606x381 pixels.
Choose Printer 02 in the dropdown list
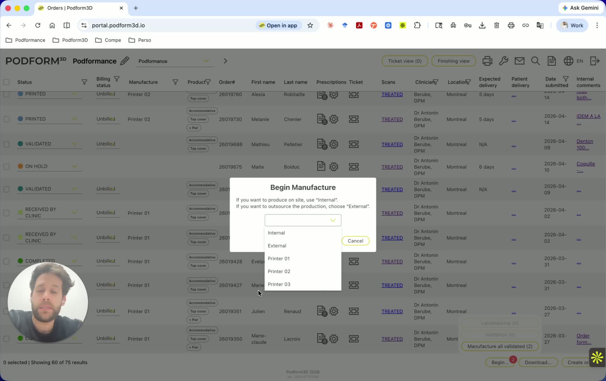(303, 272)
